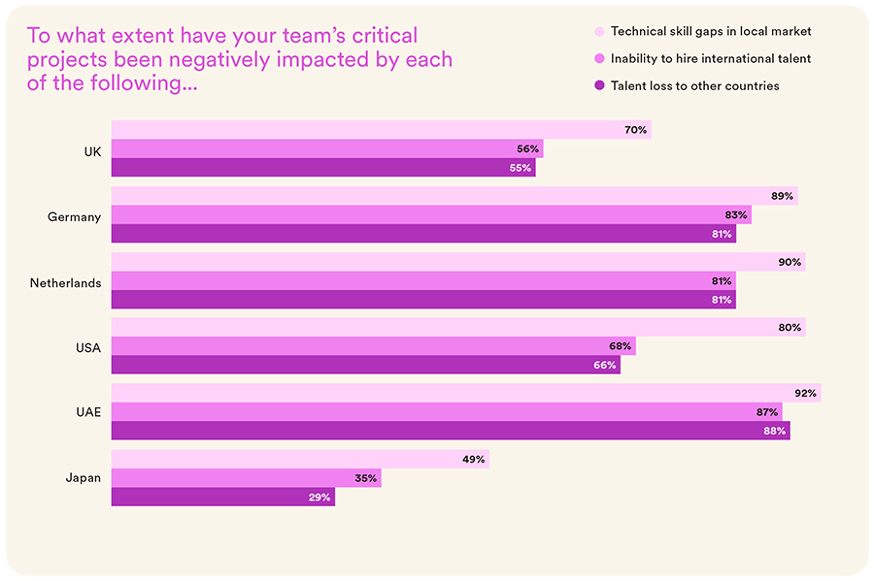This screenshot has height=581, width=874.
Task: Click the dark purple Talent loss legend dot
Action: [x=597, y=86]
